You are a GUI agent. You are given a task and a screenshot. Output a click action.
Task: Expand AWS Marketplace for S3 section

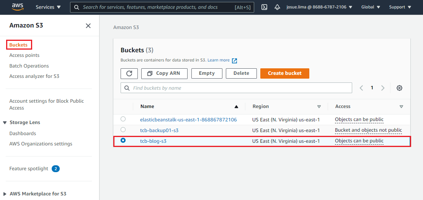pos(5,194)
